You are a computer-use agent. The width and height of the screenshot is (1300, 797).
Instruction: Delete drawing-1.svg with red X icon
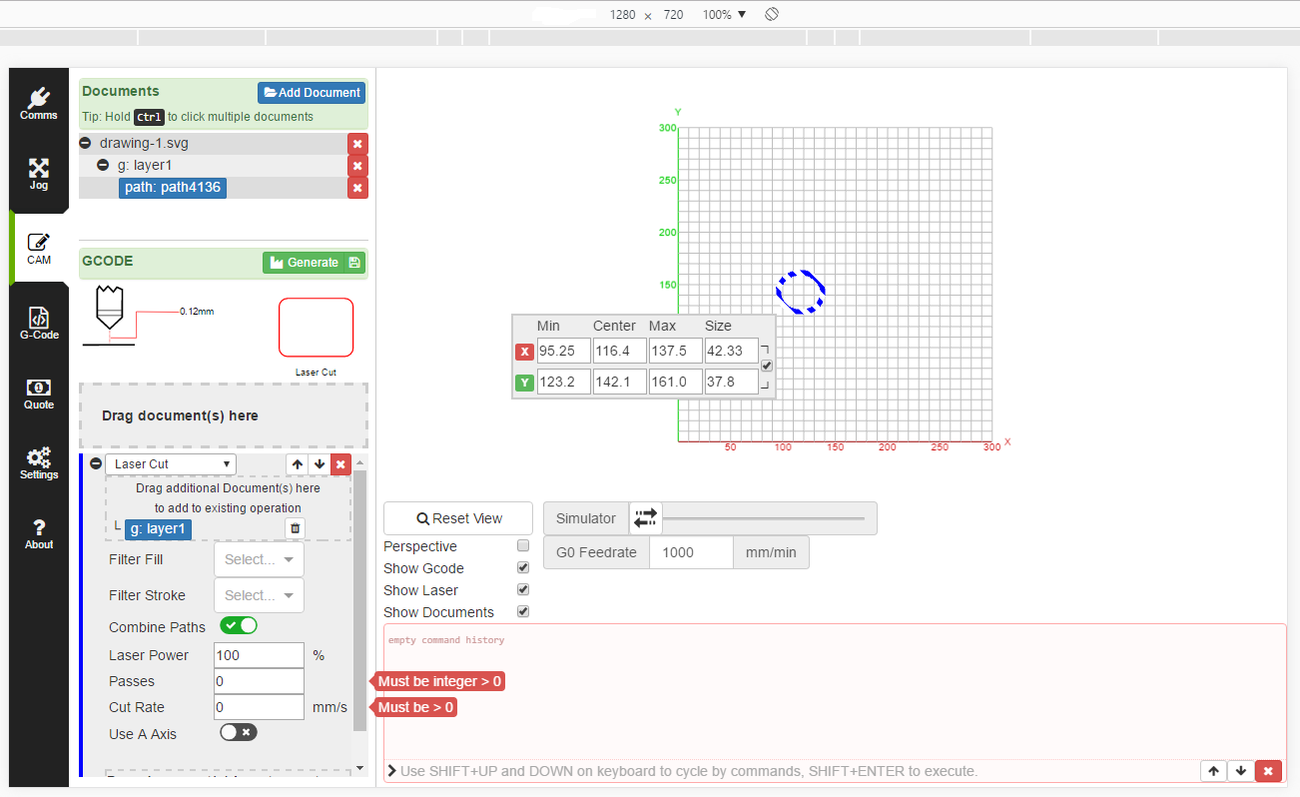click(357, 144)
